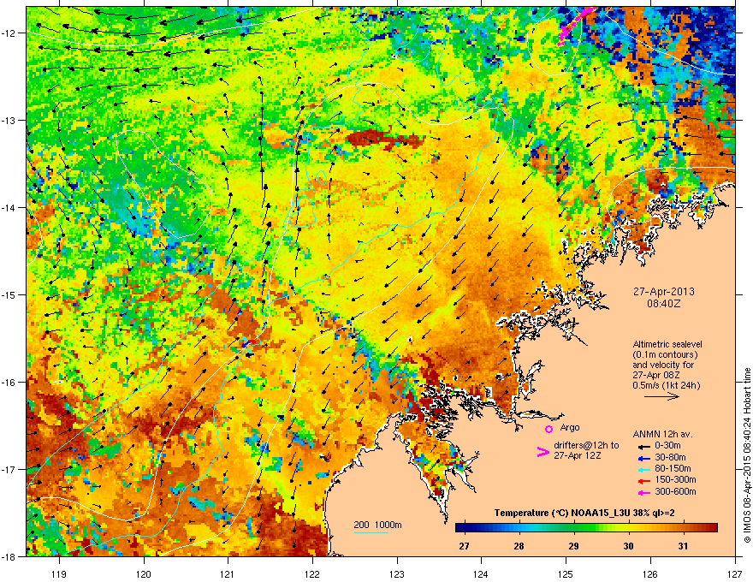Click the latitude axis label -15
This screenshot has height=582, width=753.
pos(9,294)
